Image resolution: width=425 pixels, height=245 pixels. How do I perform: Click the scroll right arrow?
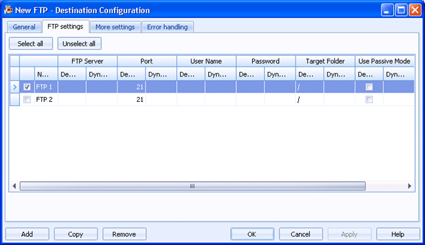click(x=410, y=186)
